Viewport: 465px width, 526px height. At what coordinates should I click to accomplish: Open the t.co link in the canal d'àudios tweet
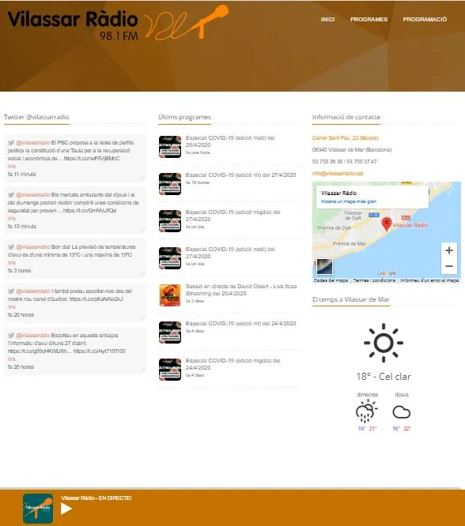coord(96,299)
